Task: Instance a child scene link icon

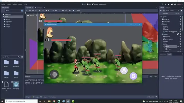Action: coord(164,11)
